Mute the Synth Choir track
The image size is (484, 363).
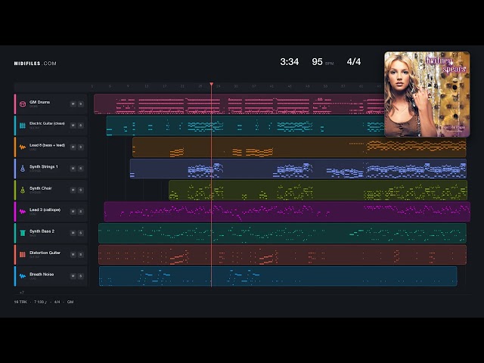73,190
